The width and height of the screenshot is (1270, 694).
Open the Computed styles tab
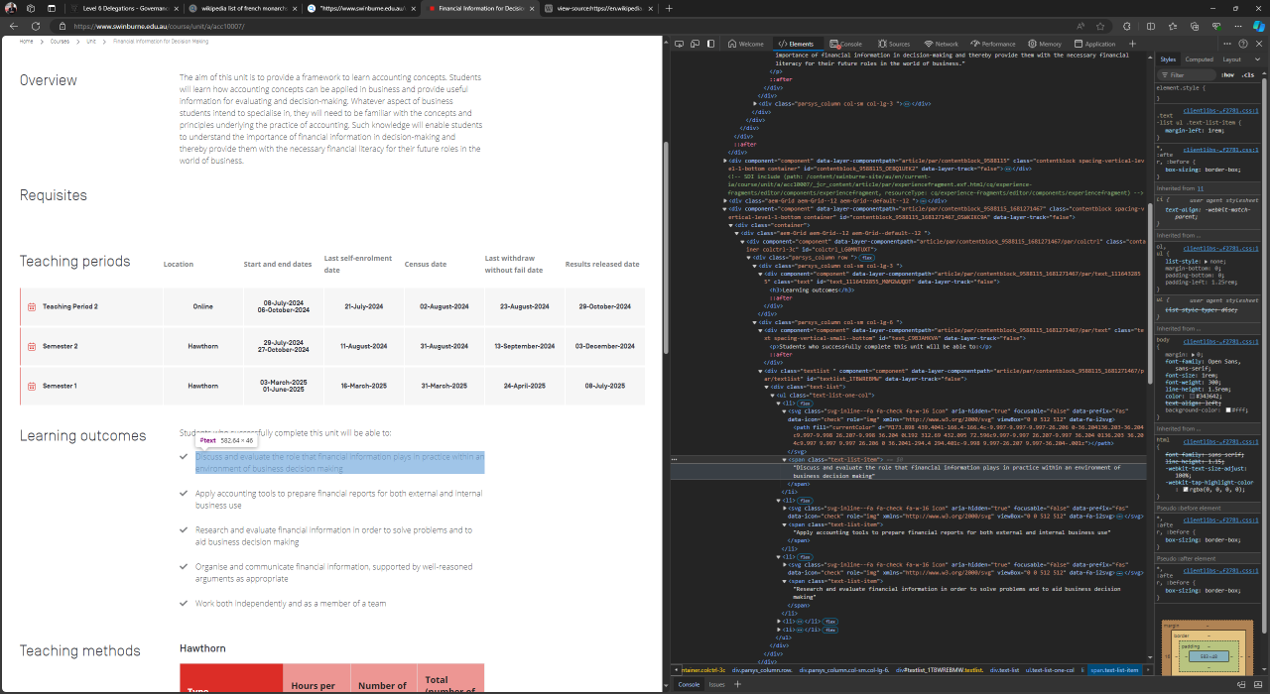1199,59
